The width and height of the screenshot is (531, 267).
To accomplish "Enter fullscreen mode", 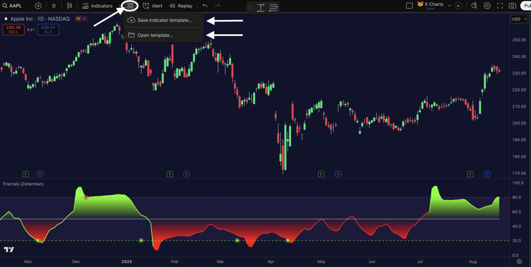I will tap(500, 6).
